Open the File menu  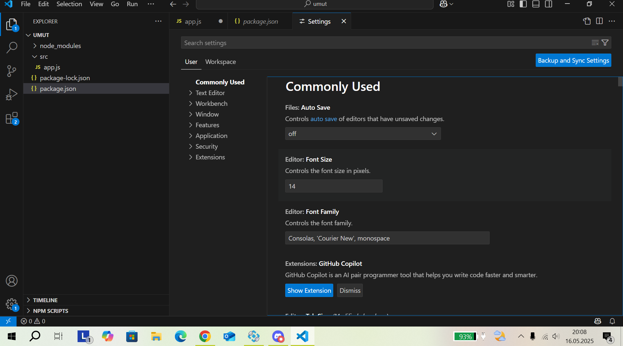[x=26, y=4]
